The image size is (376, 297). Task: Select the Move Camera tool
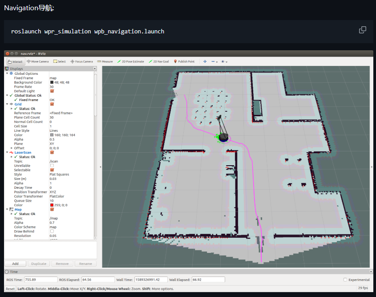tap(38, 61)
